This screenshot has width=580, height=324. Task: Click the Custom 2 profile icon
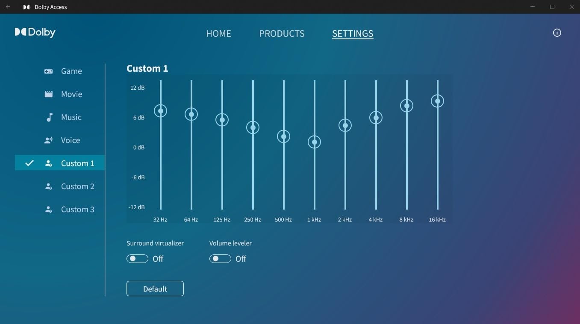point(49,187)
